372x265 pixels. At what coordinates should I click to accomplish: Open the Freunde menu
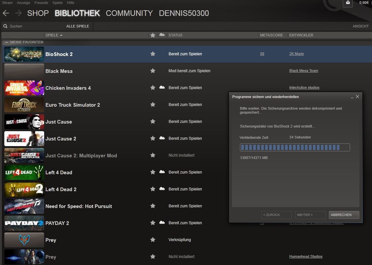tap(41, 3)
